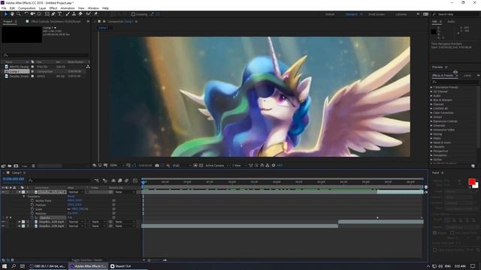Viewport: 481px width, 270px height.
Task: Click the new composition icon in Project panel
Action: [x=16, y=166]
